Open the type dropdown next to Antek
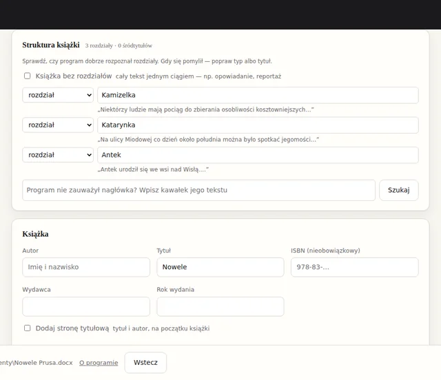 (58, 155)
